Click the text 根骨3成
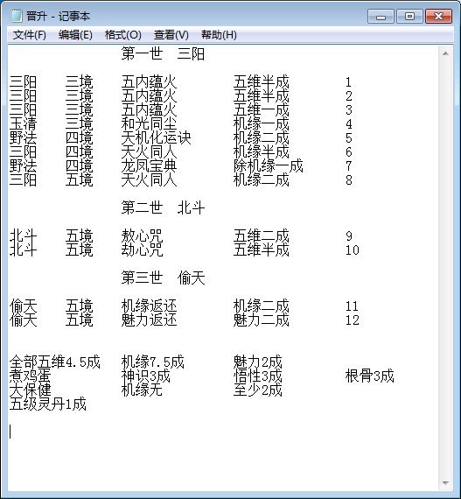Viewport: 461px width, 499px height. [x=369, y=376]
